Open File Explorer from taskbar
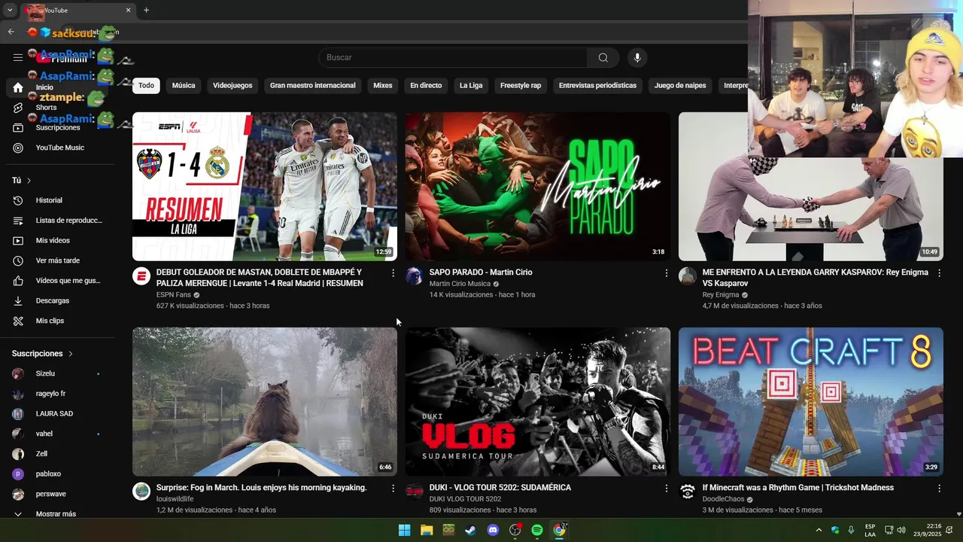 [x=427, y=530]
